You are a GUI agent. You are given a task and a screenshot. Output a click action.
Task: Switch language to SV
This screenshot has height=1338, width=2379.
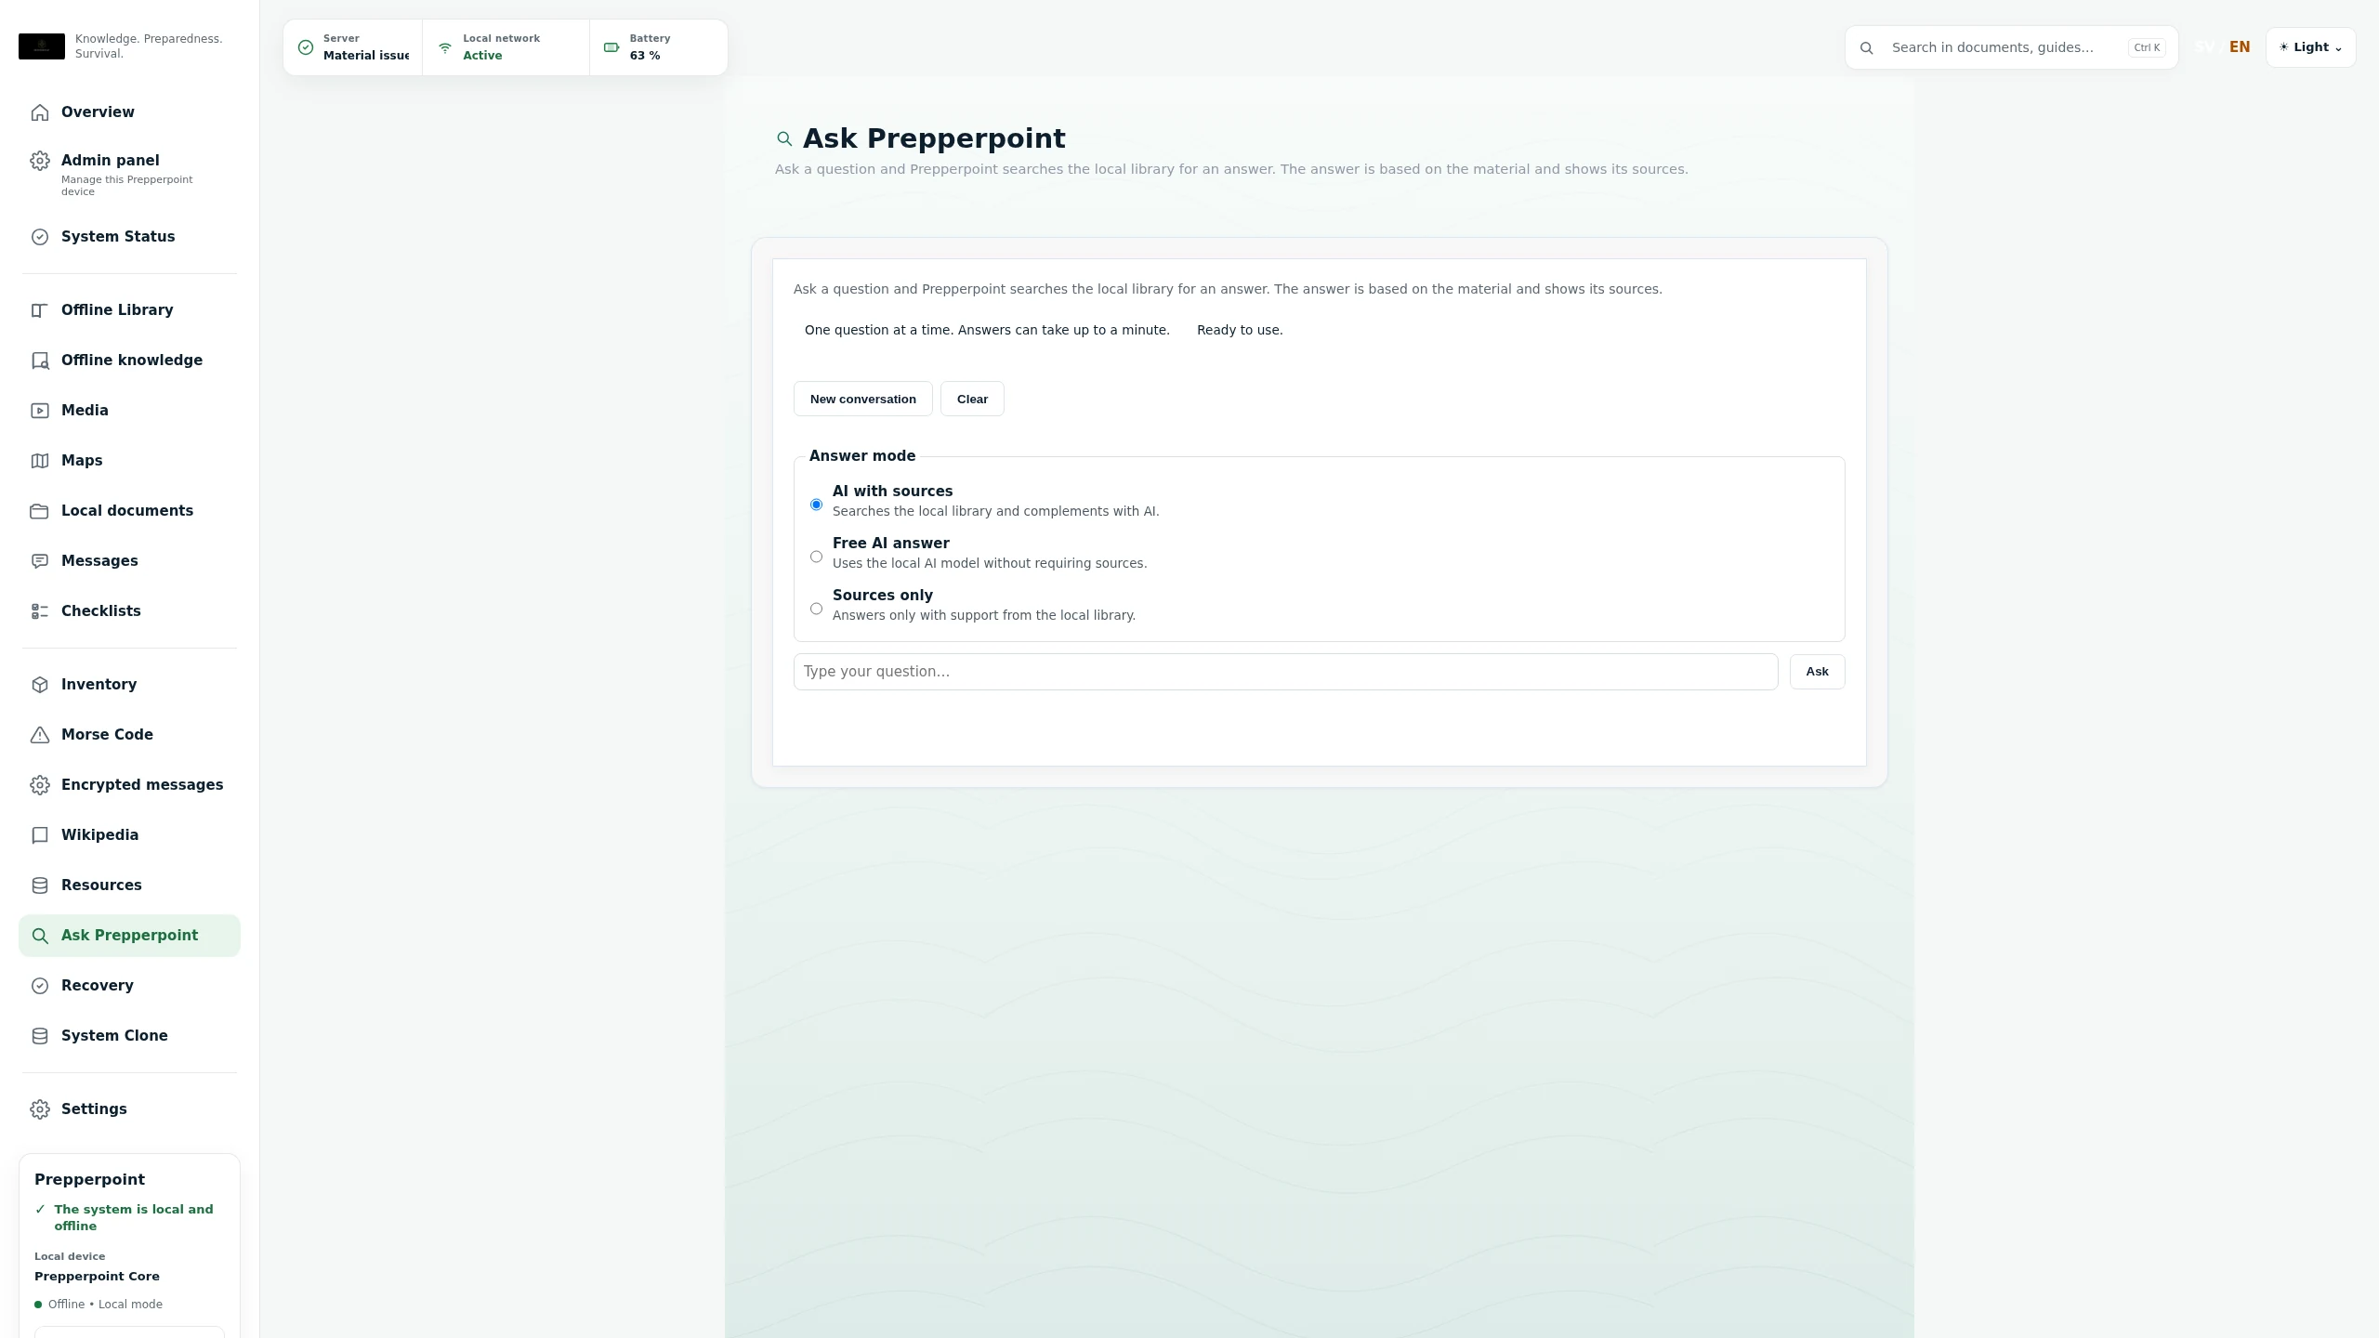click(x=2204, y=47)
